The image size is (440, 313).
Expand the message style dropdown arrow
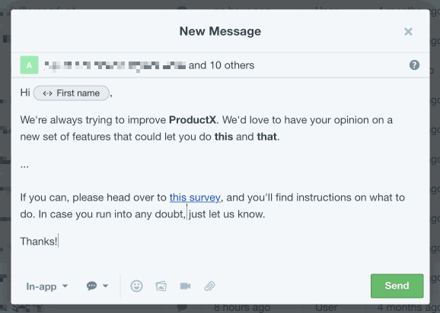(106, 286)
